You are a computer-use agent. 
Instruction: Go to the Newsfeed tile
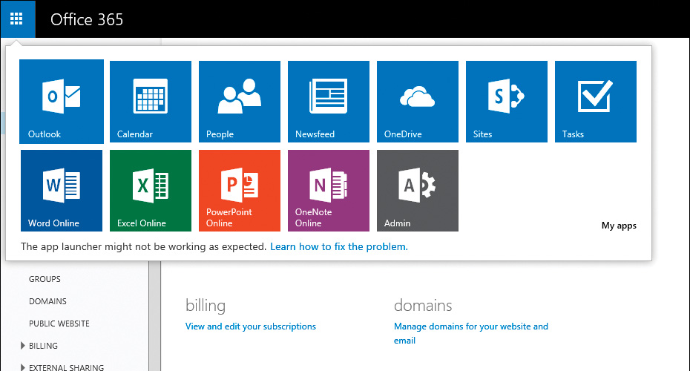tap(329, 102)
